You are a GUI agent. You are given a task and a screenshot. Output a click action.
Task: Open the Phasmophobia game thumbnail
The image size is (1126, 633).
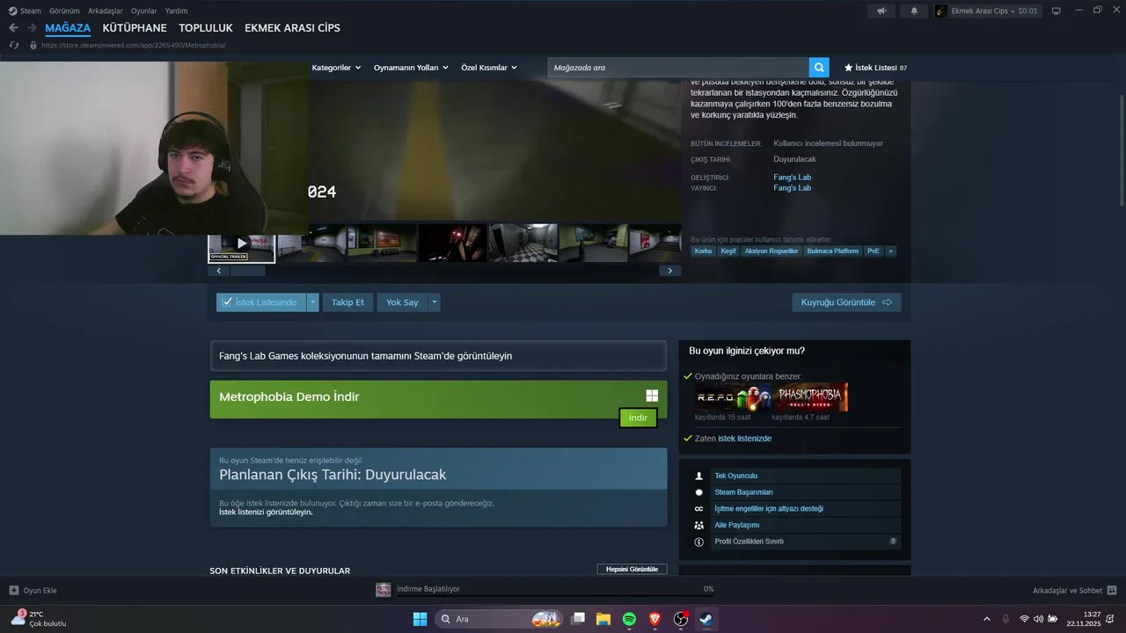pos(809,397)
